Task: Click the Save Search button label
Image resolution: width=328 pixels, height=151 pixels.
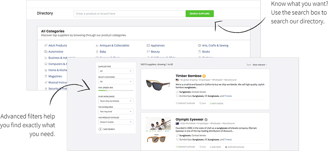Action: (x=109, y=129)
